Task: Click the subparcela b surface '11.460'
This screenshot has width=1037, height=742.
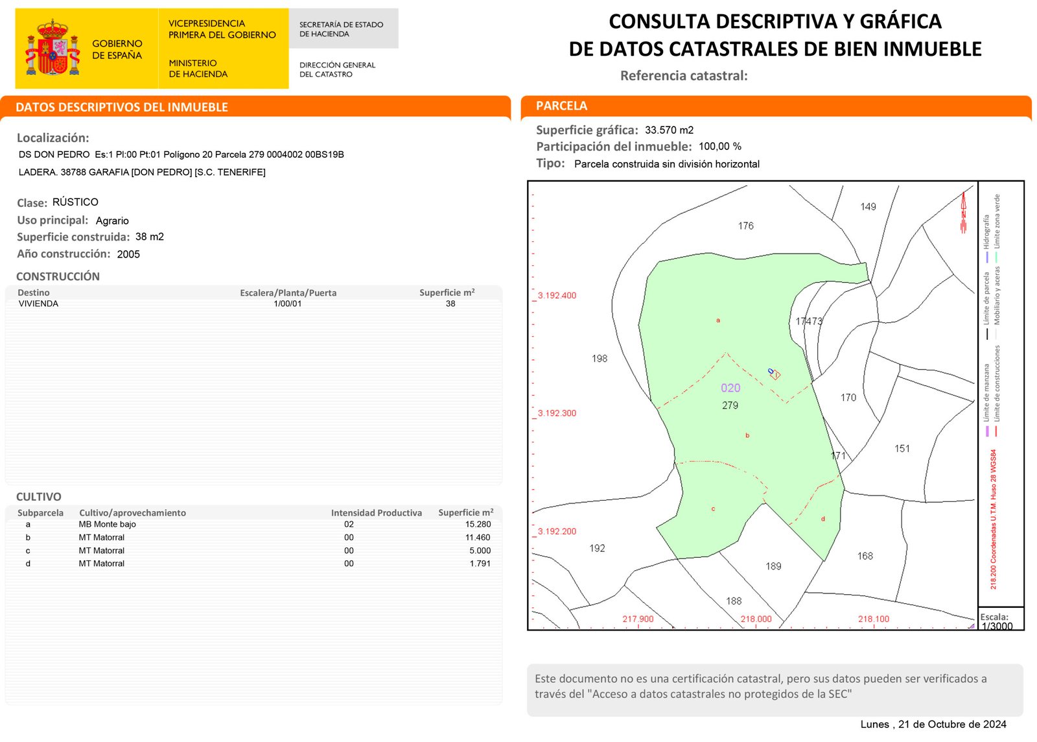Action: [x=478, y=537]
